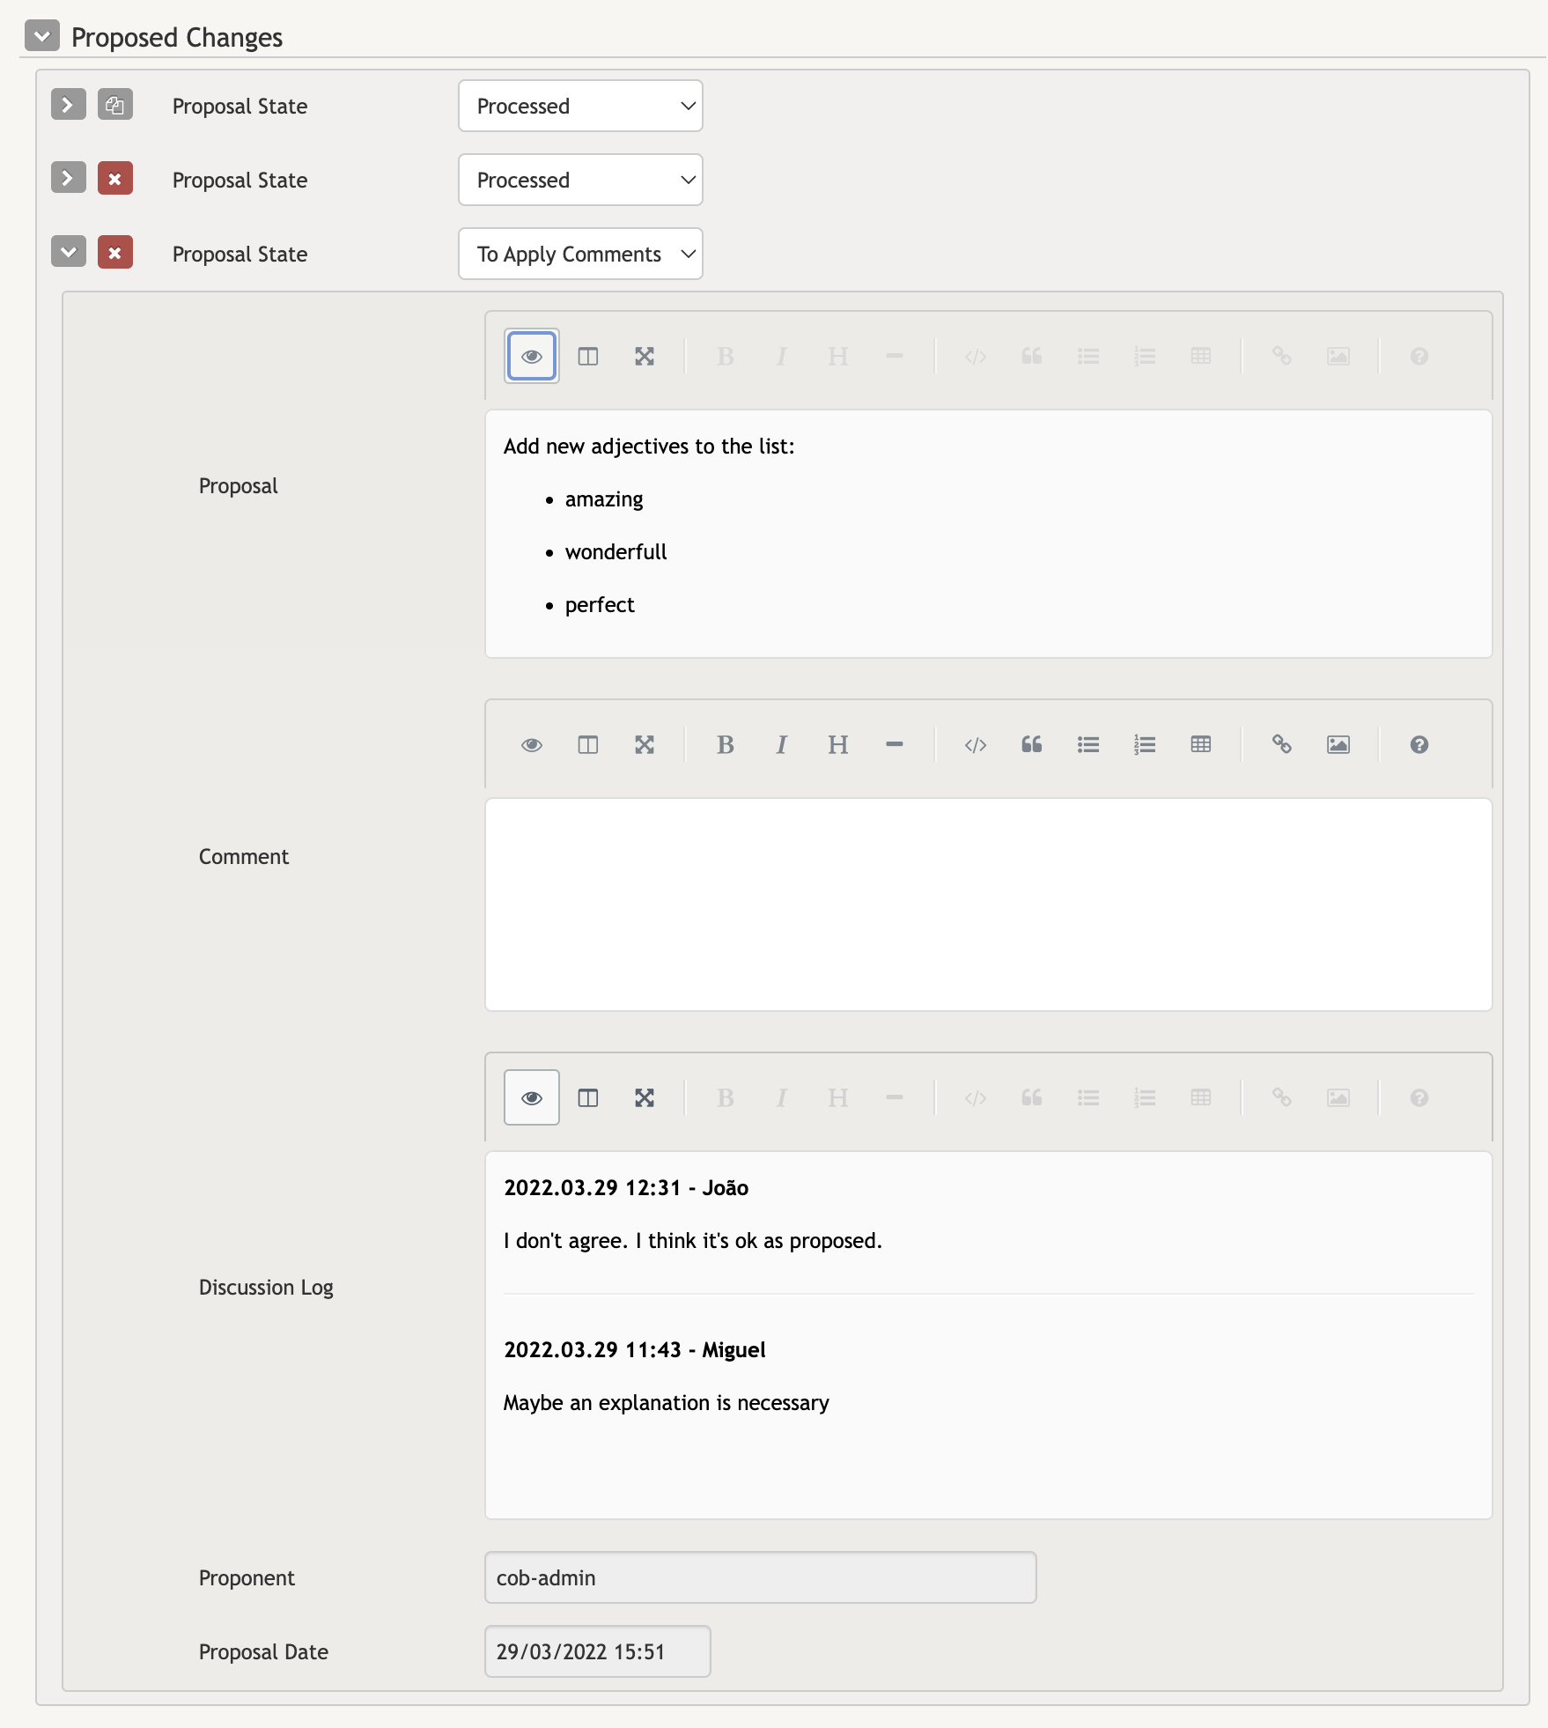The height and width of the screenshot is (1728, 1548).
Task: Toggle side-by-side view in Proposal editor
Action: tap(588, 356)
